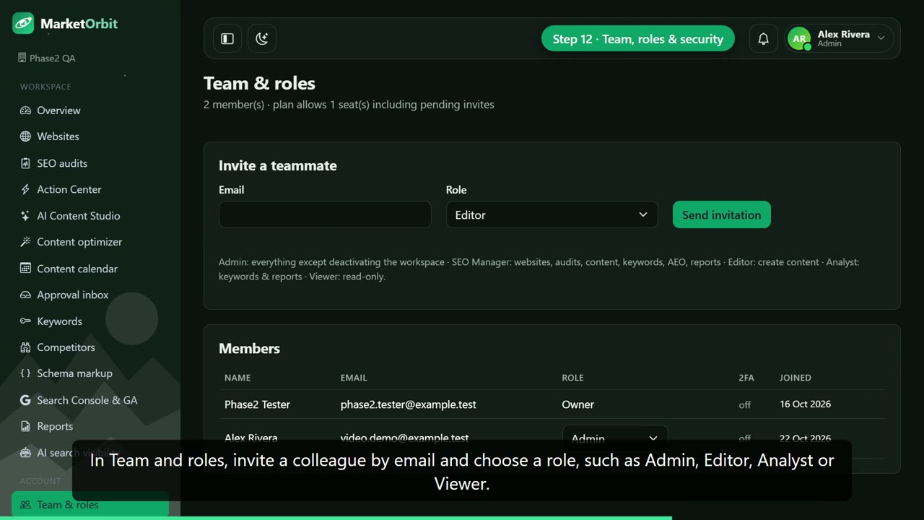This screenshot has width=924, height=520.
Task: Click the Action Center lightning icon
Action: (26, 189)
